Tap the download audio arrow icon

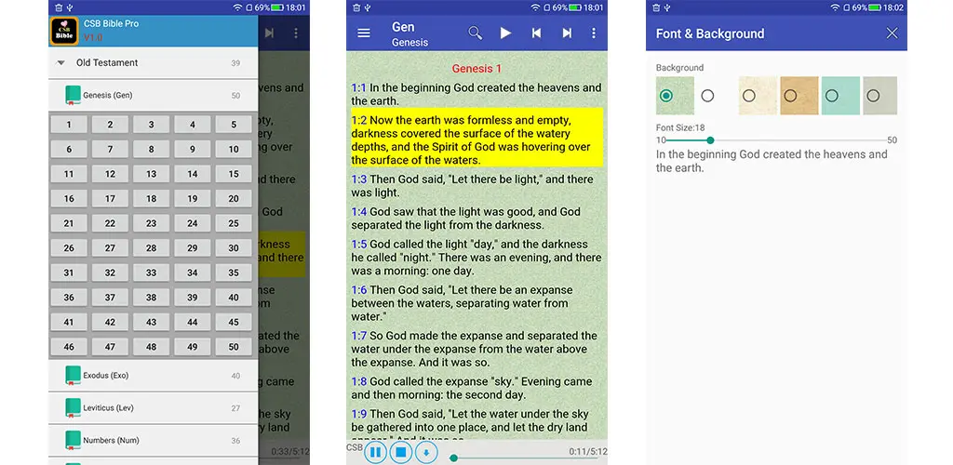pos(426,452)
